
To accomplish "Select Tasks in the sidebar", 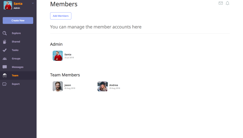I will pyautogui.click(x=15, y=50).
